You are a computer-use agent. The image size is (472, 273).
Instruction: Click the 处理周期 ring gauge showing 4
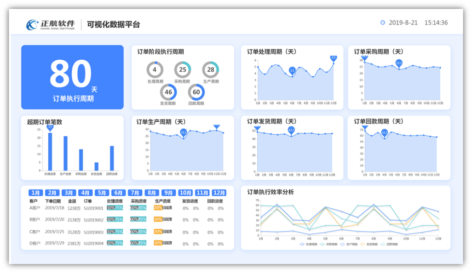(x=155, y=70)
